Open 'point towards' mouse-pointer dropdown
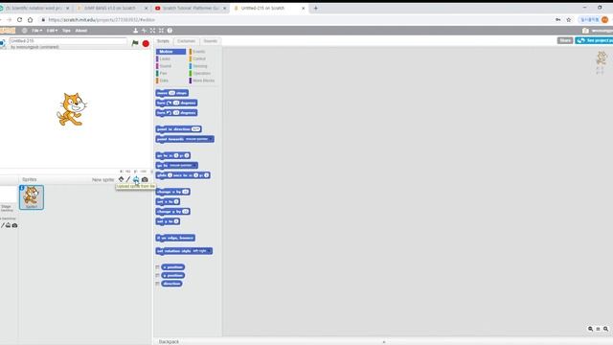 [199, 139]
